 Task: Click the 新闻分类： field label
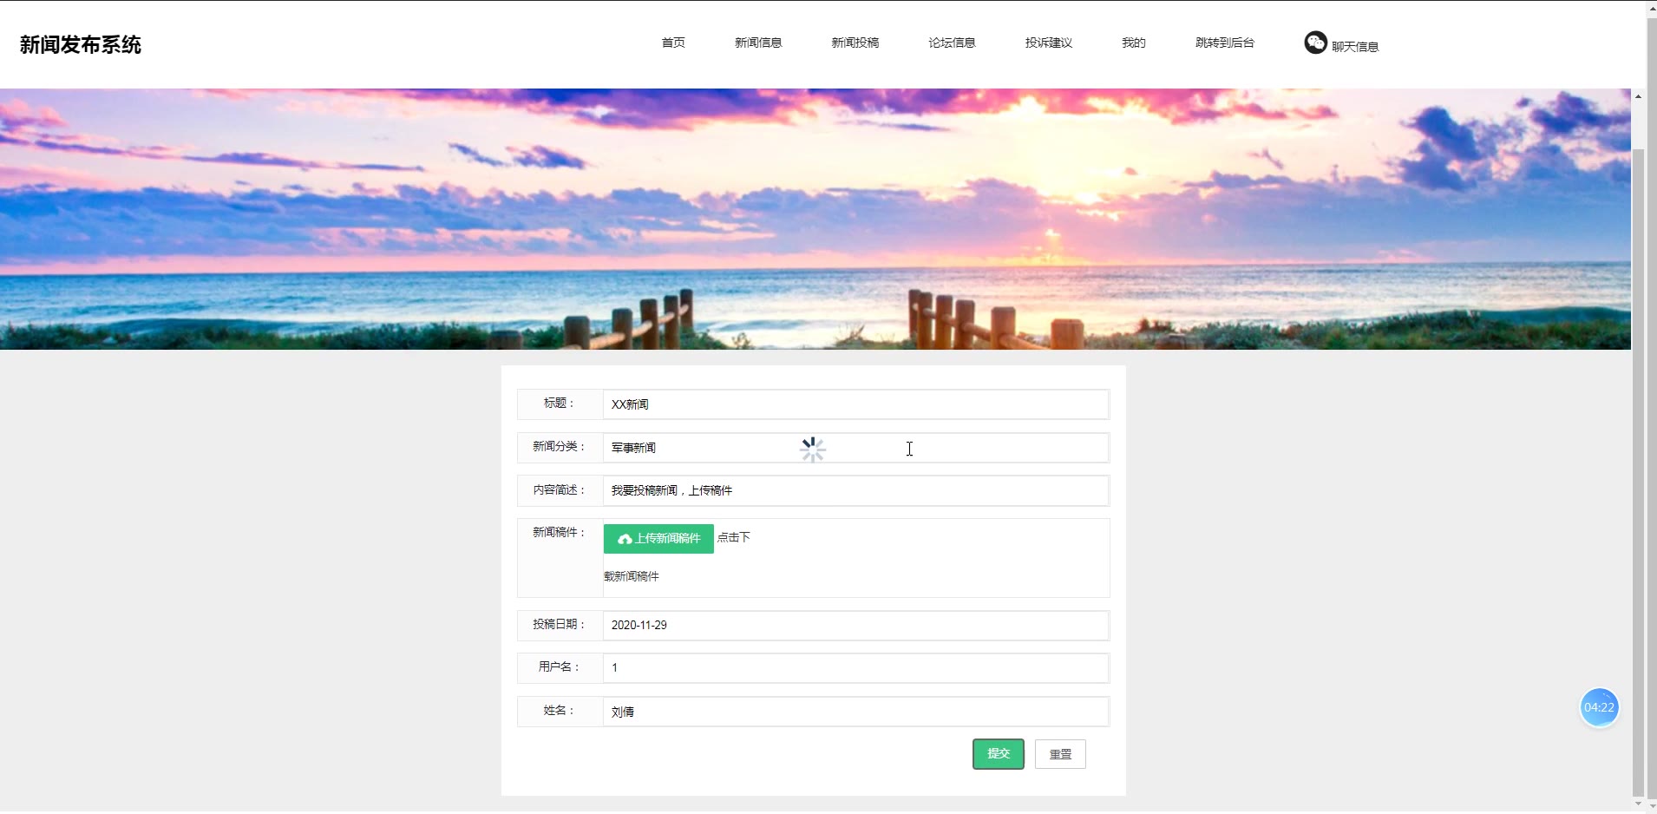(560, 446)
